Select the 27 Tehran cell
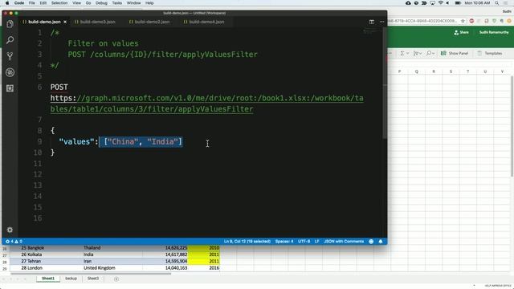This screenshot has height=289, width=514. [x=46, y=261]
